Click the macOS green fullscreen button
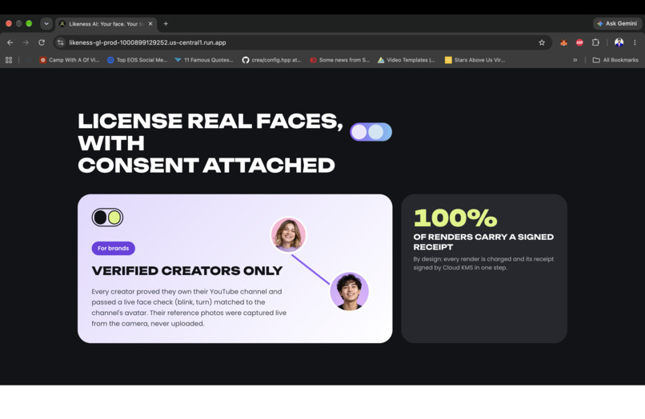645x419 pixels. click(x=29, y=23)
